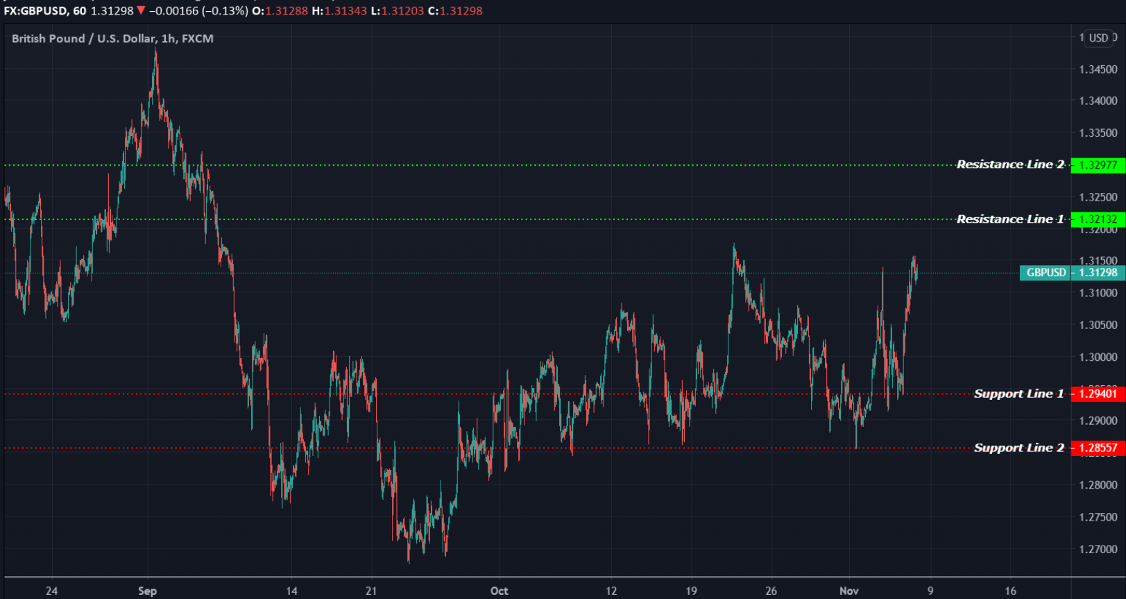
Task: Select the 1.32977 green price tag
Action: coord(1098,165)
